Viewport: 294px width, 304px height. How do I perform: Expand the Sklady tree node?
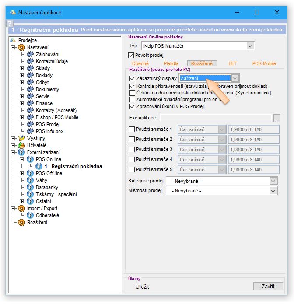(22, 68)
